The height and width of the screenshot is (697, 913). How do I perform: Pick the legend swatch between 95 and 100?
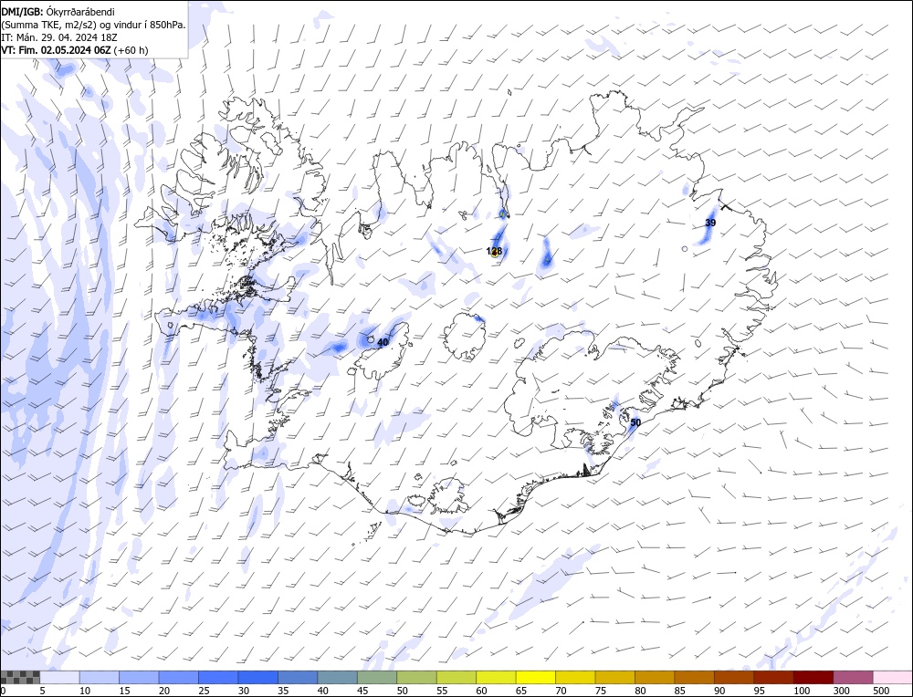[773, 677]
